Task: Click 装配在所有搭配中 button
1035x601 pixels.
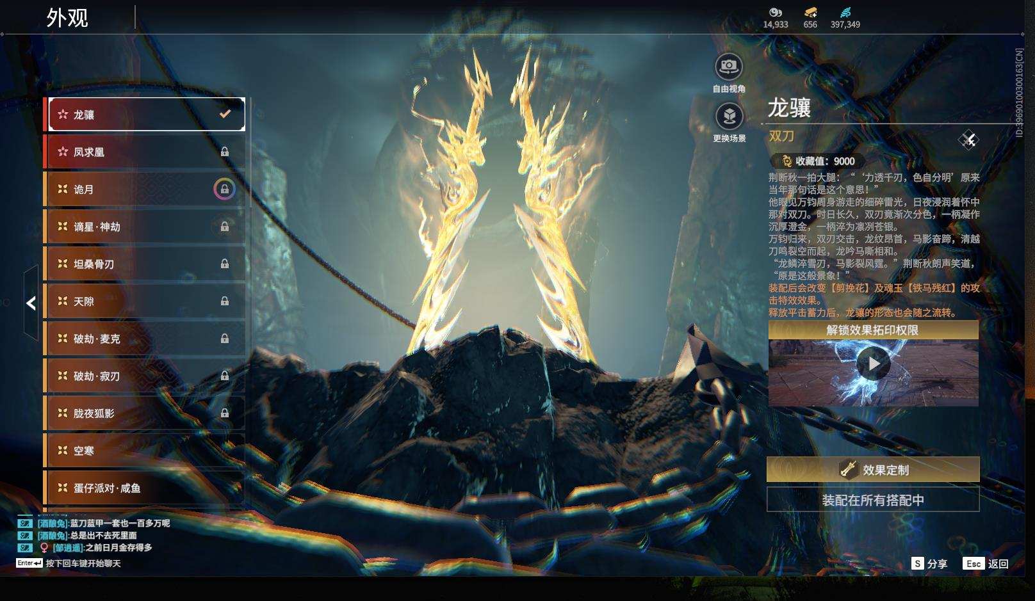Action: pos(873,500)
